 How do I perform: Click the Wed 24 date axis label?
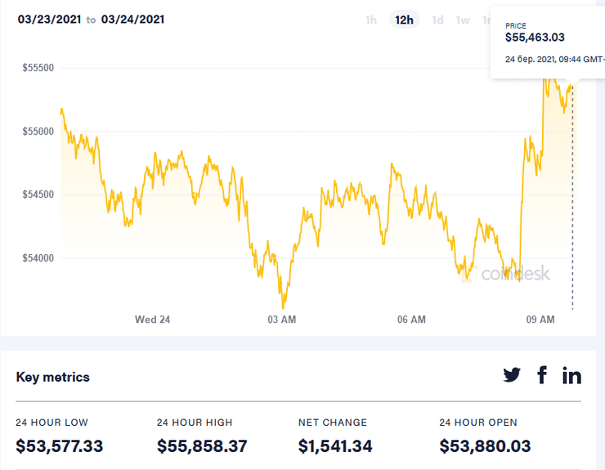point(152,320)
